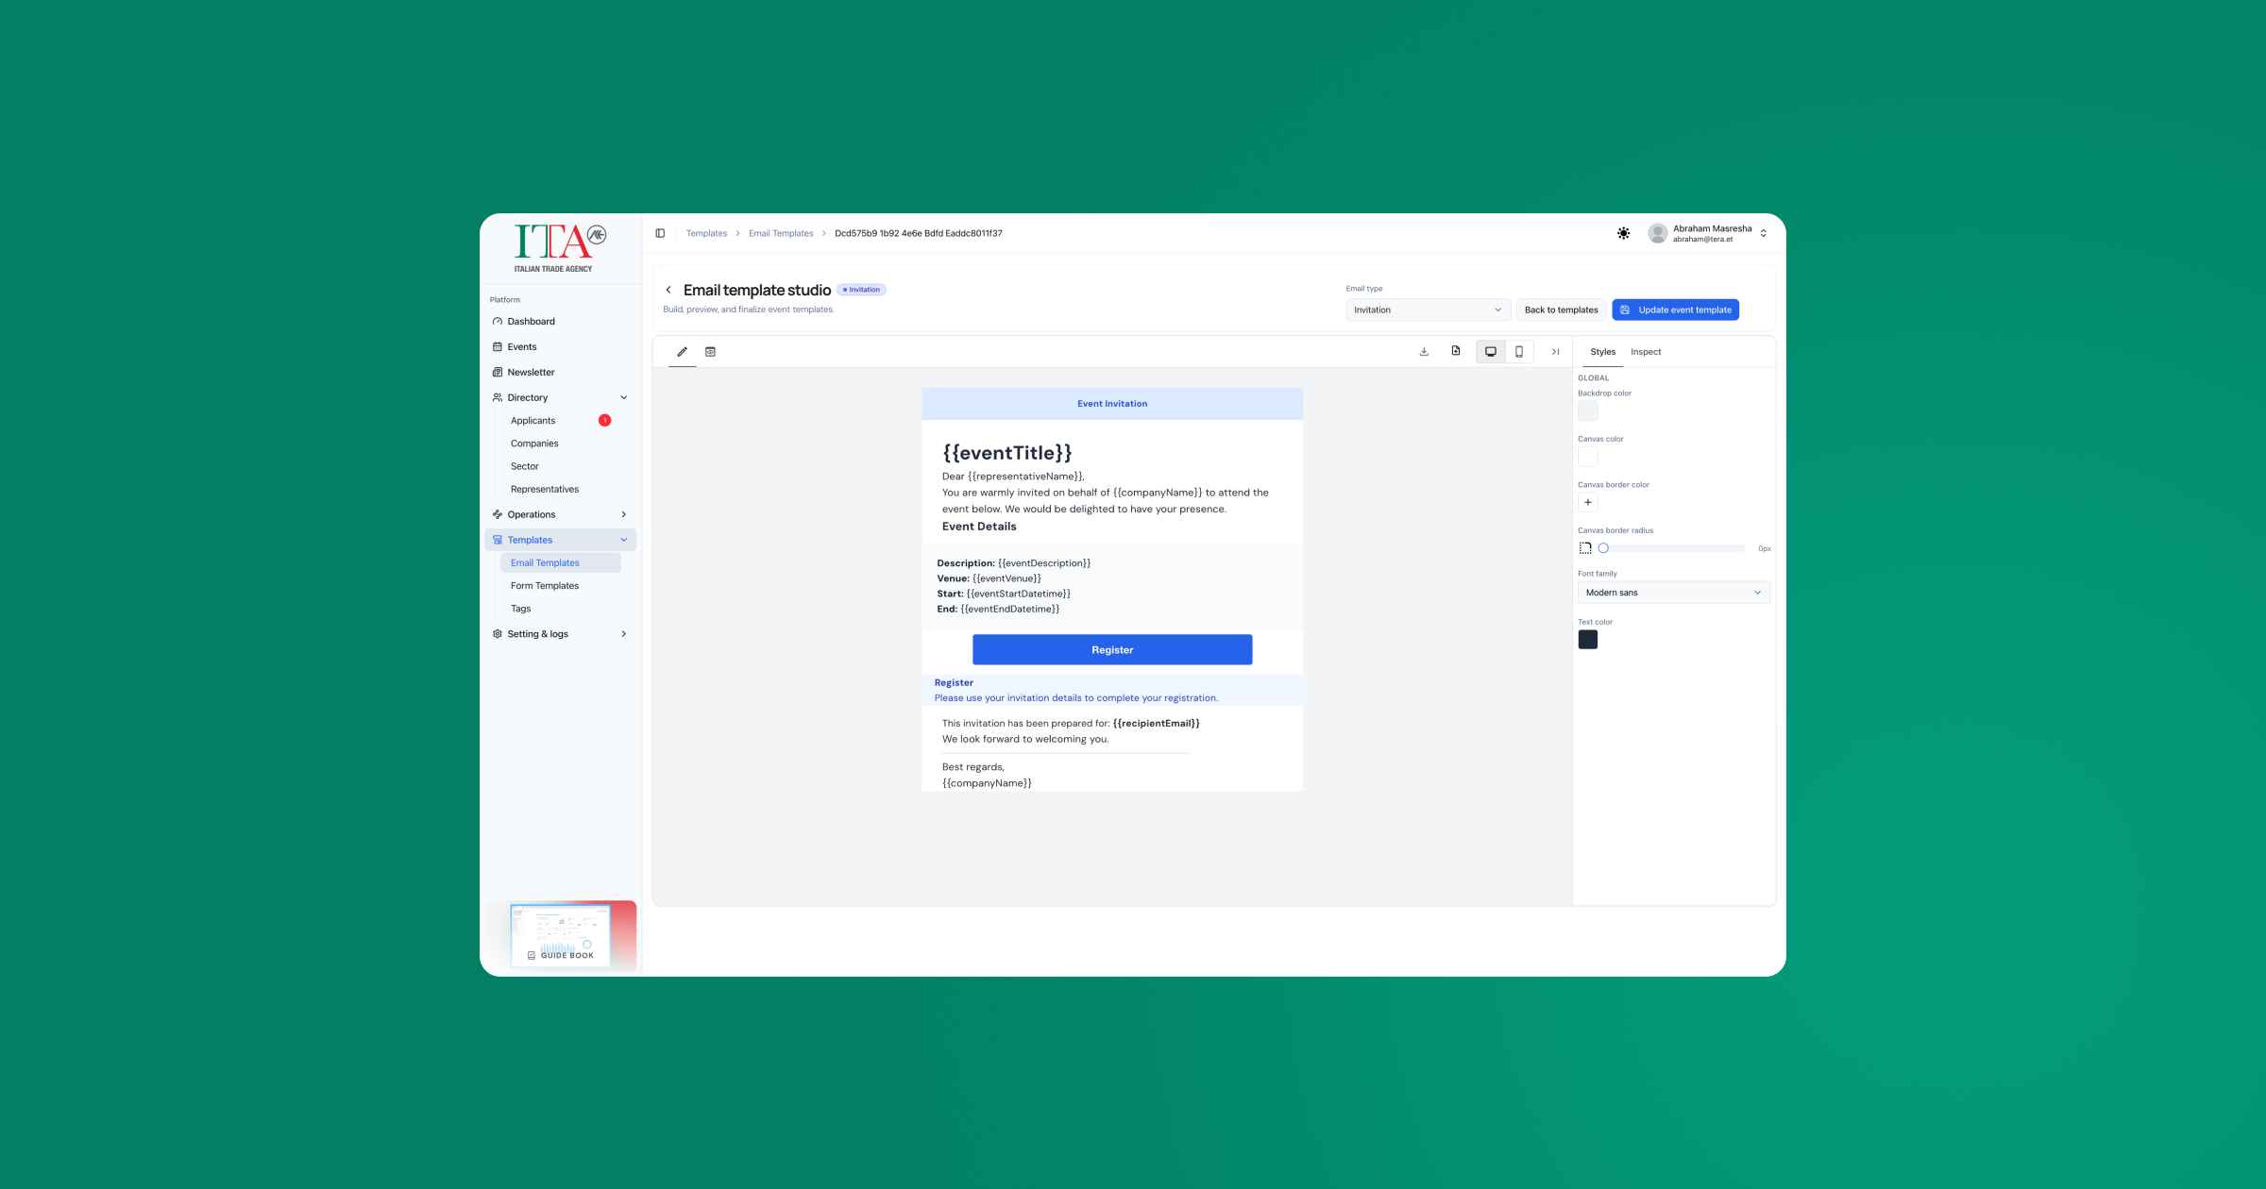2266x1189 pixels.
Task: Open the Guide Book thumbnail
Action: coord(561,936)
